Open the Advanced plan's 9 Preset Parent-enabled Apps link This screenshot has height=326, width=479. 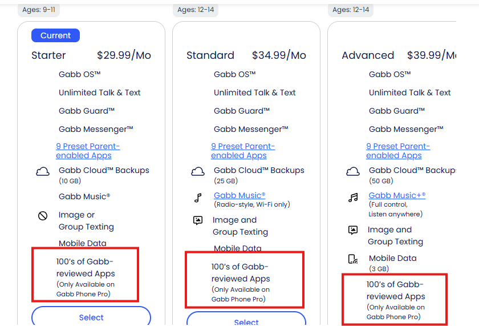[x=398, y=151]
